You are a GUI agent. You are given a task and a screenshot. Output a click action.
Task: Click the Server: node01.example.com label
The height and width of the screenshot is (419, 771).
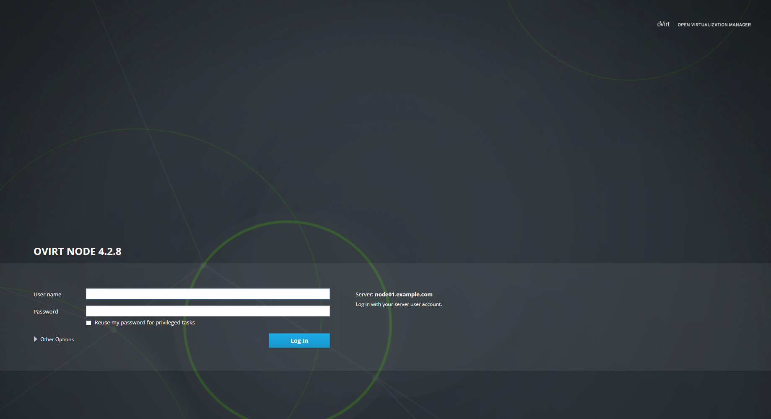coord(394,294)
